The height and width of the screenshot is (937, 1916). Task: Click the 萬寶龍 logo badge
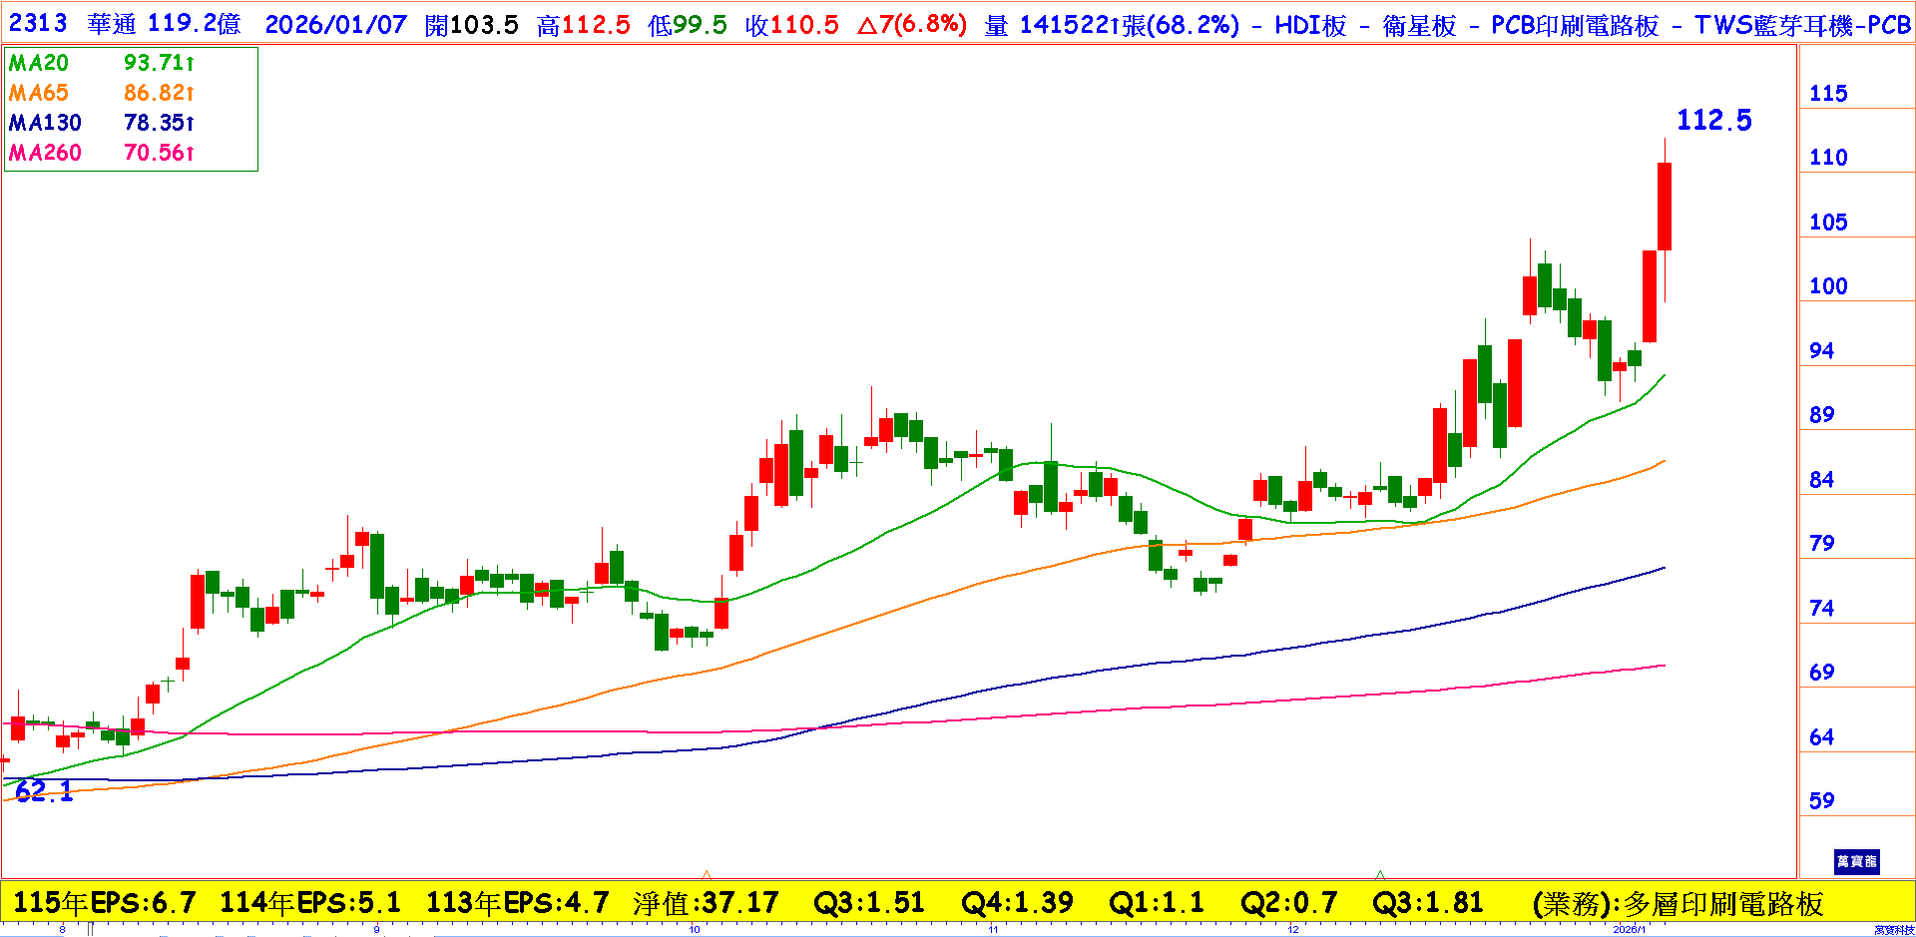pos(1856,861)
